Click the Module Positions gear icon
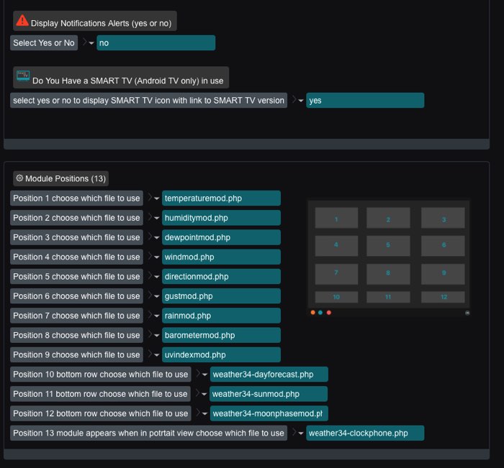 click(19, 178)
